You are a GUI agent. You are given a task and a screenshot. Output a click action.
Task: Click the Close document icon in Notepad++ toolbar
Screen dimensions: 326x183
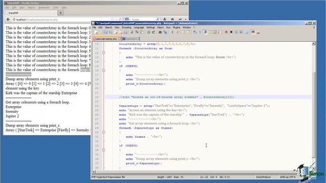(116, 32)
